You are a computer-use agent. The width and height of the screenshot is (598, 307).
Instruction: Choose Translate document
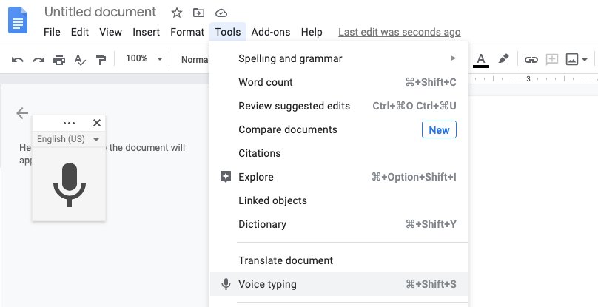[x=339, y=260]
